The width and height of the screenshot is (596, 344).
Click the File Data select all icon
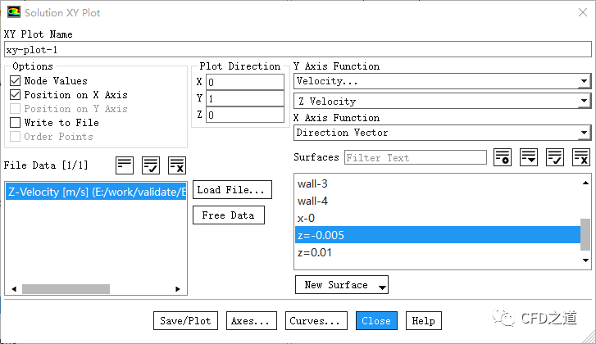point(150,165)
